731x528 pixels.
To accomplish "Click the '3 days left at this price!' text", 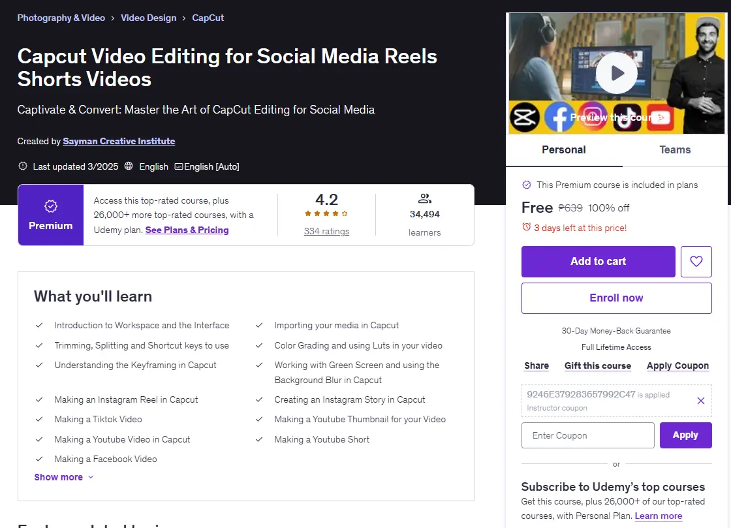I will click(x=580, y=228).
